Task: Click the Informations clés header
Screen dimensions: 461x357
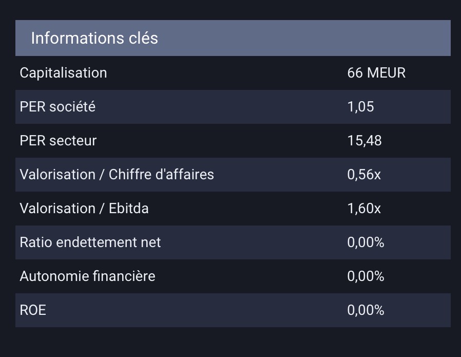Action: (94, 38)
